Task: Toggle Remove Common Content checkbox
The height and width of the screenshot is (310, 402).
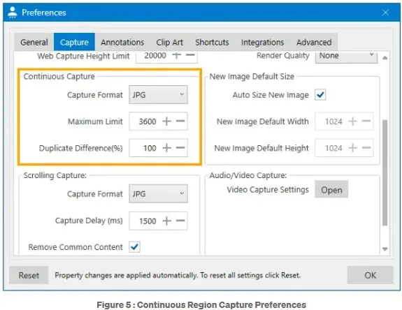Action: pyautogui.click(x=134, y=246)
